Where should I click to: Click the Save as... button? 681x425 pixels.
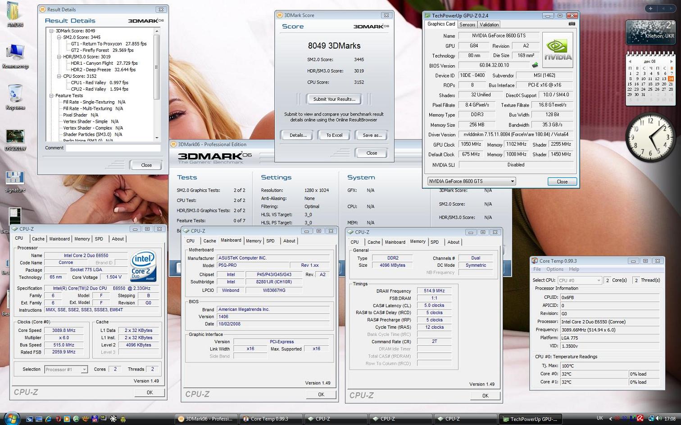pos(372,135)
